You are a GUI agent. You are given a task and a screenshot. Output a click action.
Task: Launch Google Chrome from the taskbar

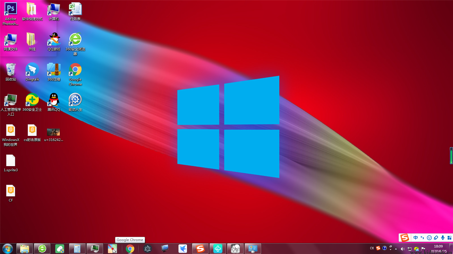pos(130,249)
